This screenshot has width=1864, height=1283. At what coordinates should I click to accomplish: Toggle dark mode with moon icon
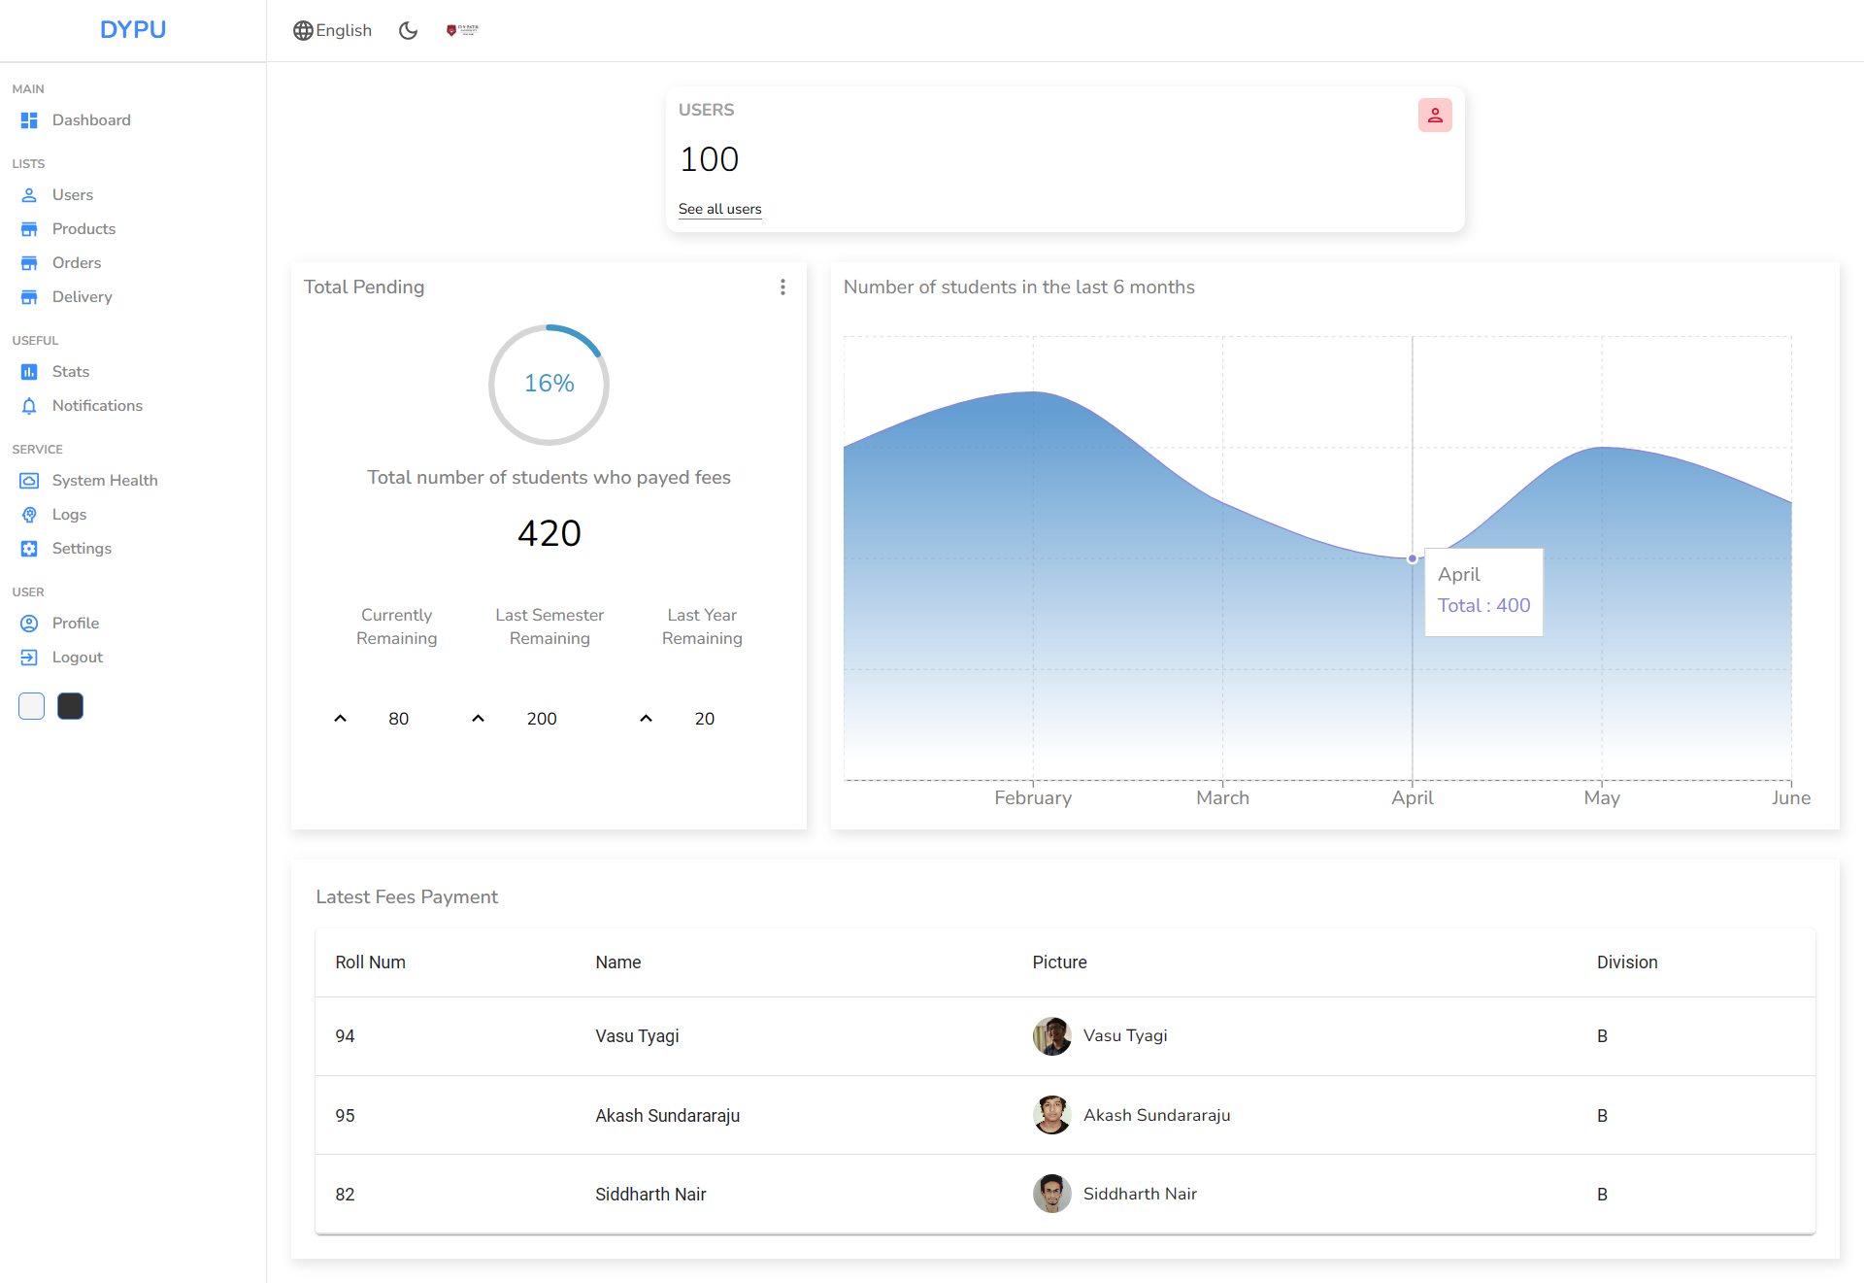(x=408, y=30)
